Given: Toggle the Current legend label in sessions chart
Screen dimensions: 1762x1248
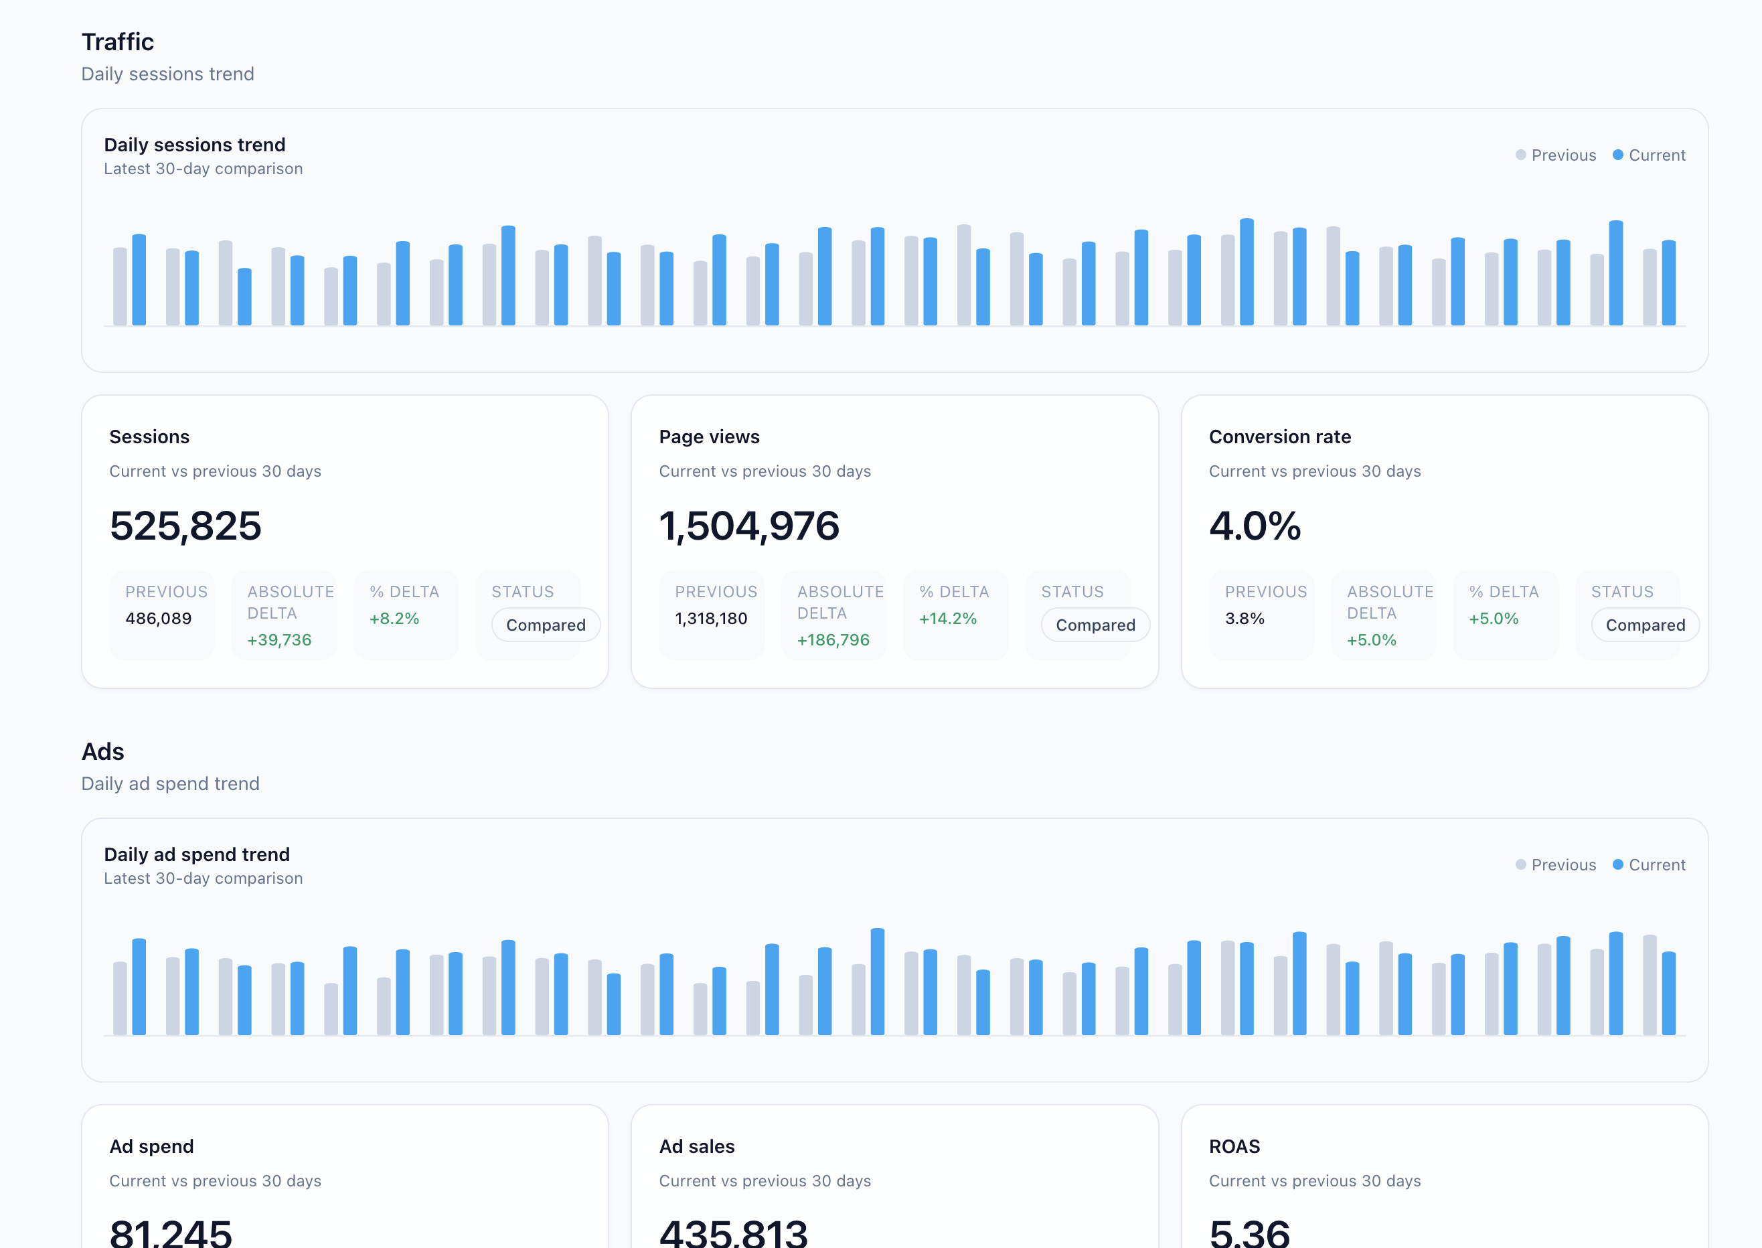Looking at the screenshot, I should tap(1657, 155).
